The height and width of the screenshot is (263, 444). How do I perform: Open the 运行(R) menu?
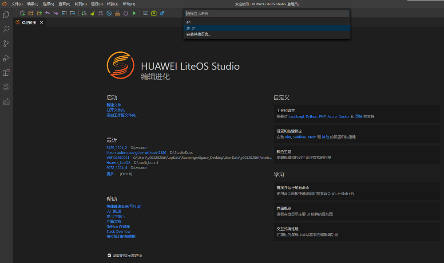point(97,4)
